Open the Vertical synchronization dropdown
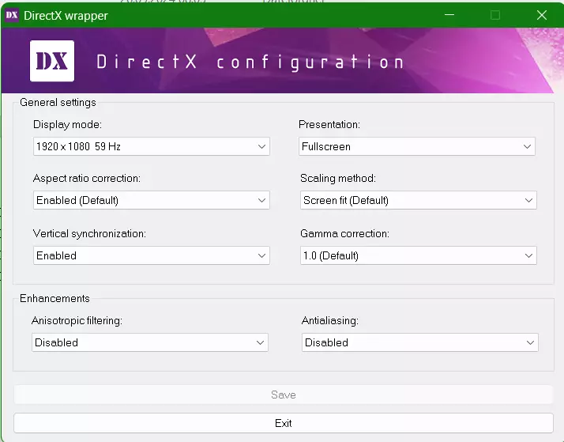Image resolution: width=564 pixels, height=442 pixels. tap(152, 255)
